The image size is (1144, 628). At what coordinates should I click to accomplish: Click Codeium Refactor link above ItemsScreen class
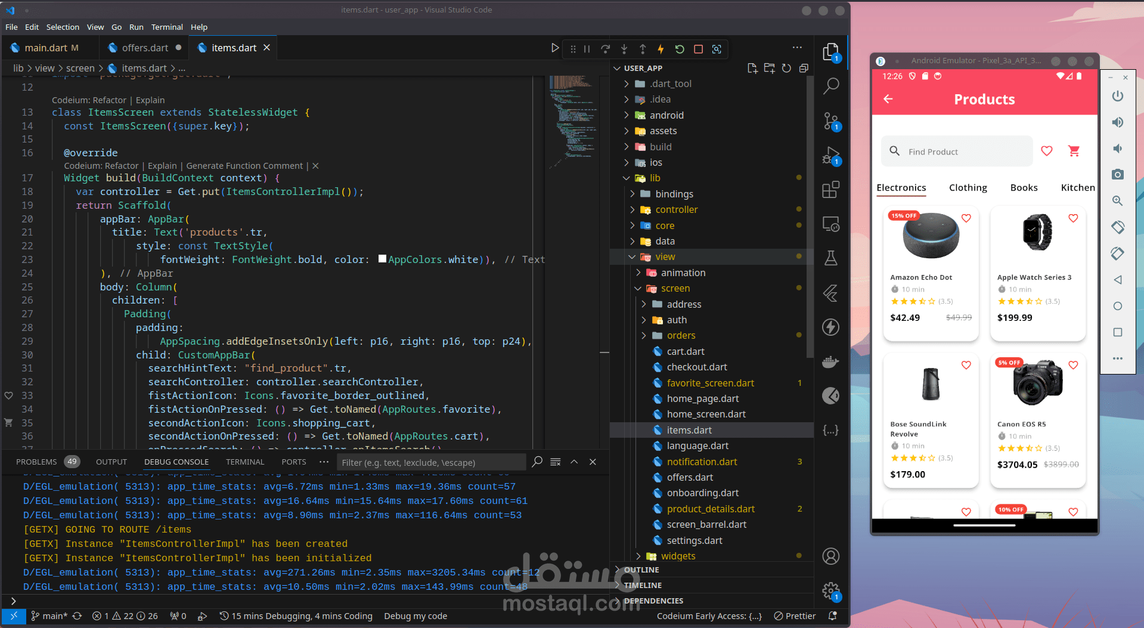[x=109, y=100]
